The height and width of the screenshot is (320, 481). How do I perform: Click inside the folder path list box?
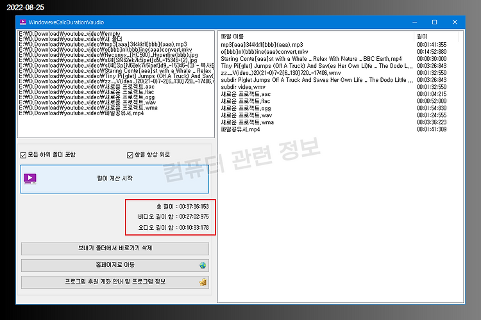116,84
